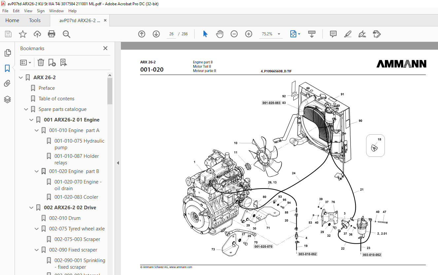The height and width of the screenshot is (275, 438).
Task: Delete selected bookmark with trash icon
Action: pos(41,62)
